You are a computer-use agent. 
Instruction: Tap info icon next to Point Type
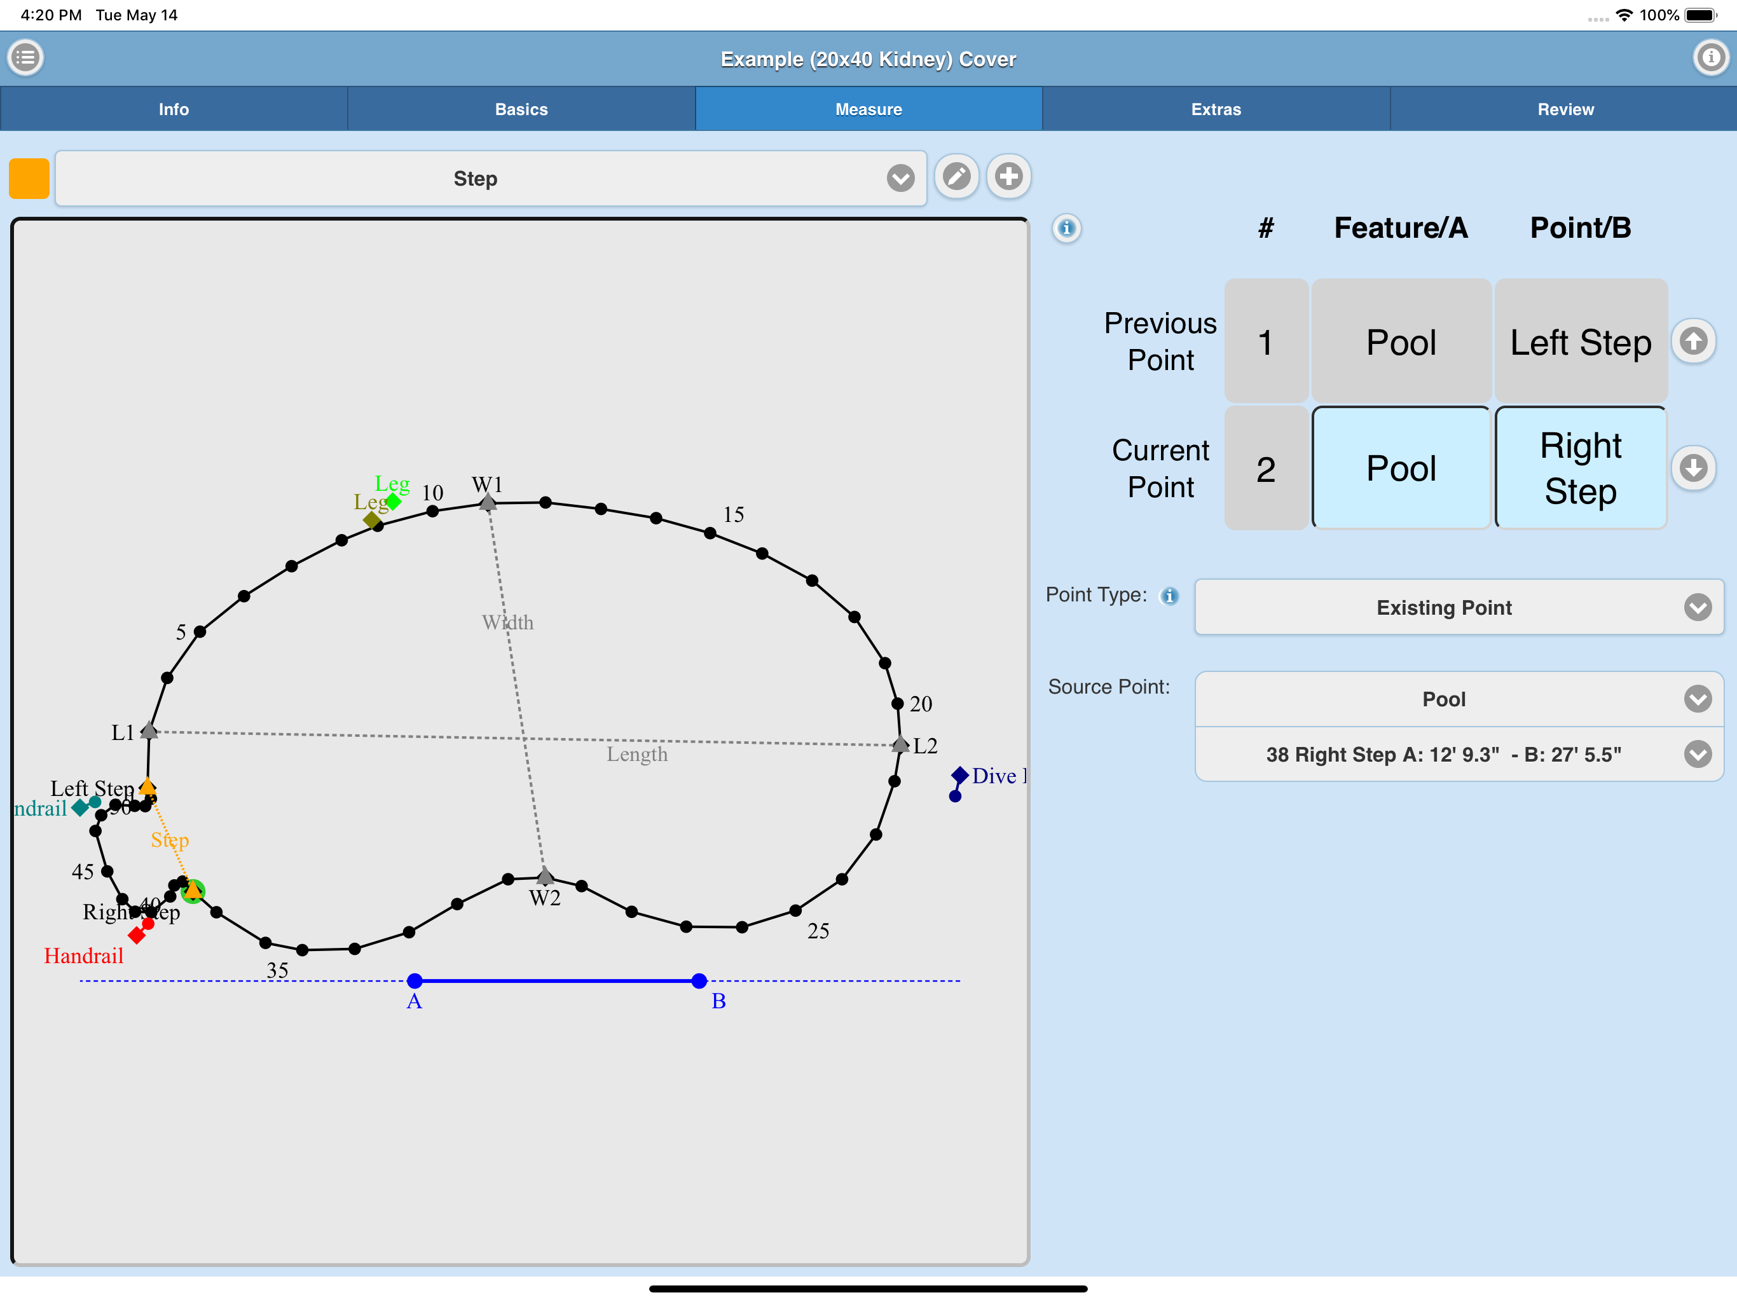pyautogui.click(x=1169, y=596)
